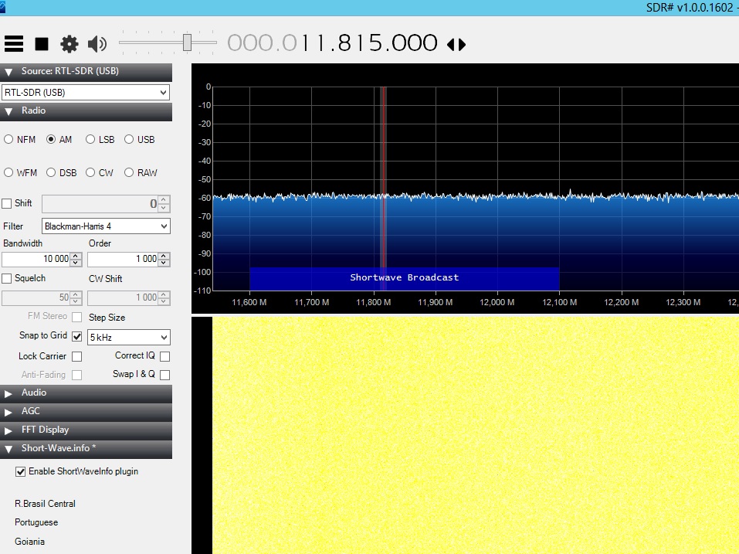Click the Order value field

(123, 259)
